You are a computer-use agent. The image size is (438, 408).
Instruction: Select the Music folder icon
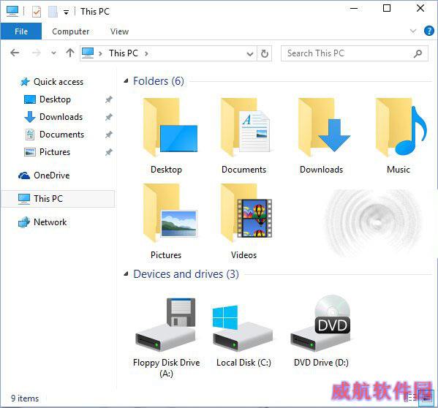click(x=401, y=127)
